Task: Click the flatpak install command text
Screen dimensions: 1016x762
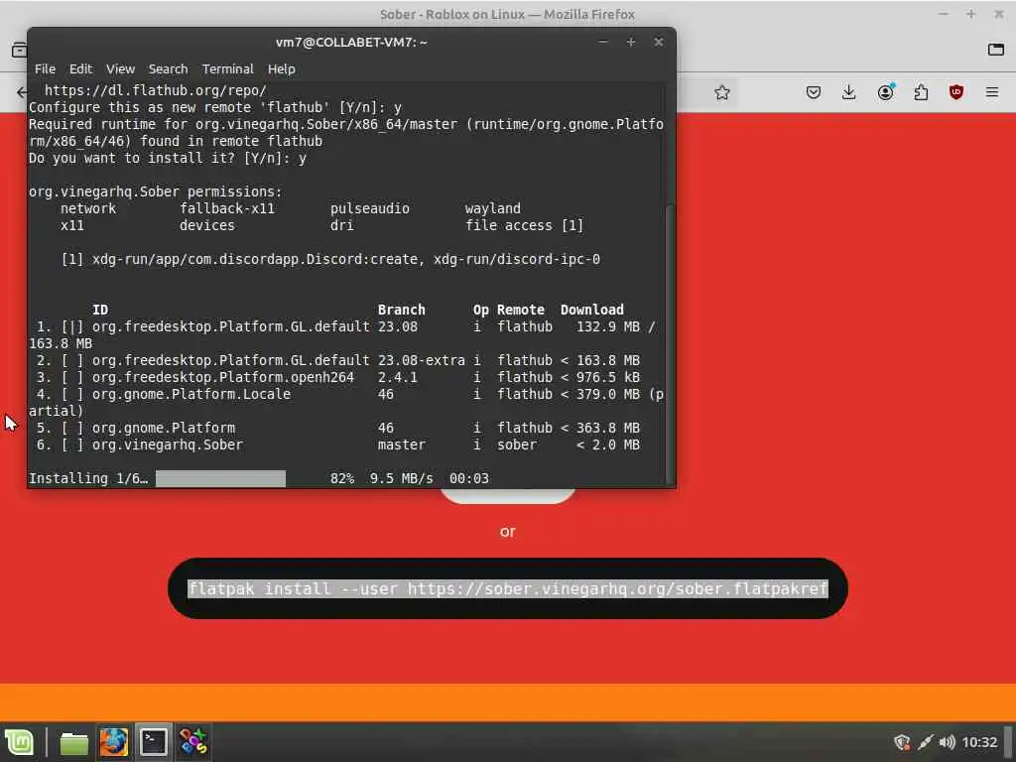Action: (x=508, y=588)
